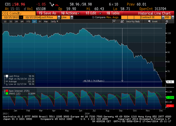This screenshot has height=126, width=176.
Task: Select the 6M range tab
Action: click(x=22, y=22)
